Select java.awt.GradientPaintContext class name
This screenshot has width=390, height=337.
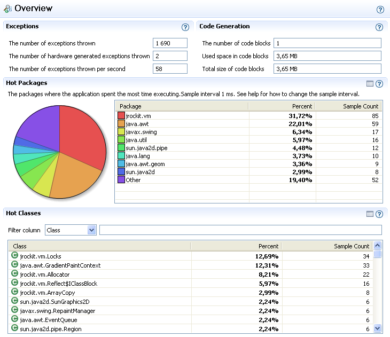tap(60, 265)
